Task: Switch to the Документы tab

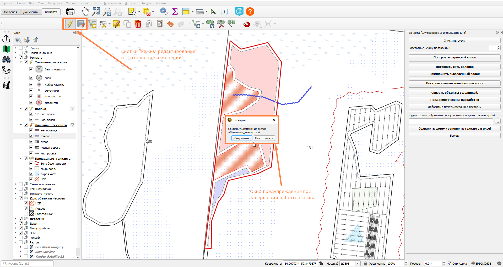Action: (31, 12)
